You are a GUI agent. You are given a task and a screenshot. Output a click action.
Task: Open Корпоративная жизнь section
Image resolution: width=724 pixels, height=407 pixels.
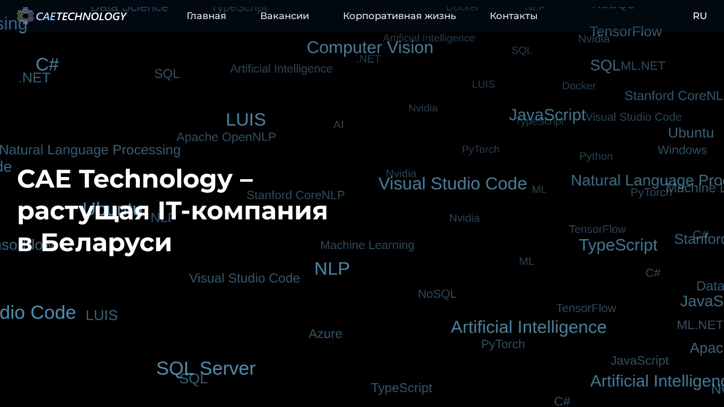[399, 16]
